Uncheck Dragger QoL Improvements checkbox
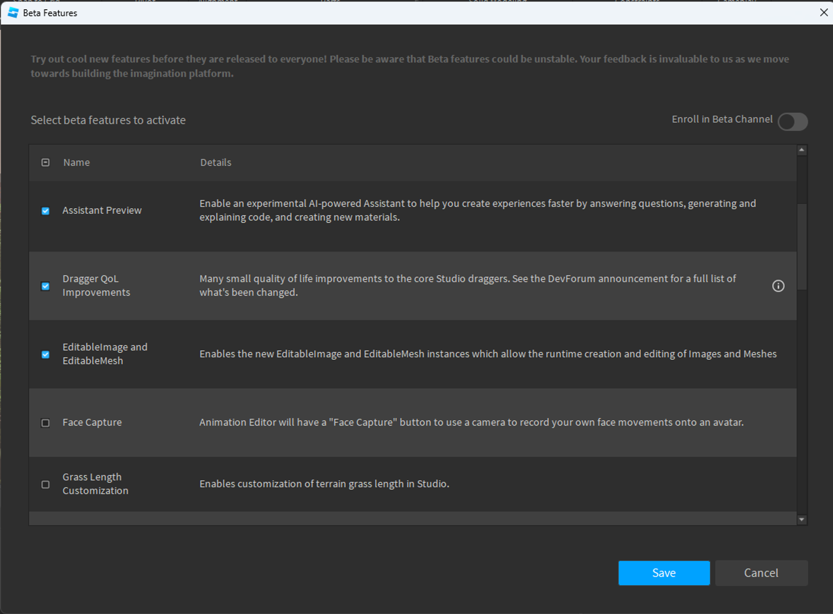 point(45,286)
